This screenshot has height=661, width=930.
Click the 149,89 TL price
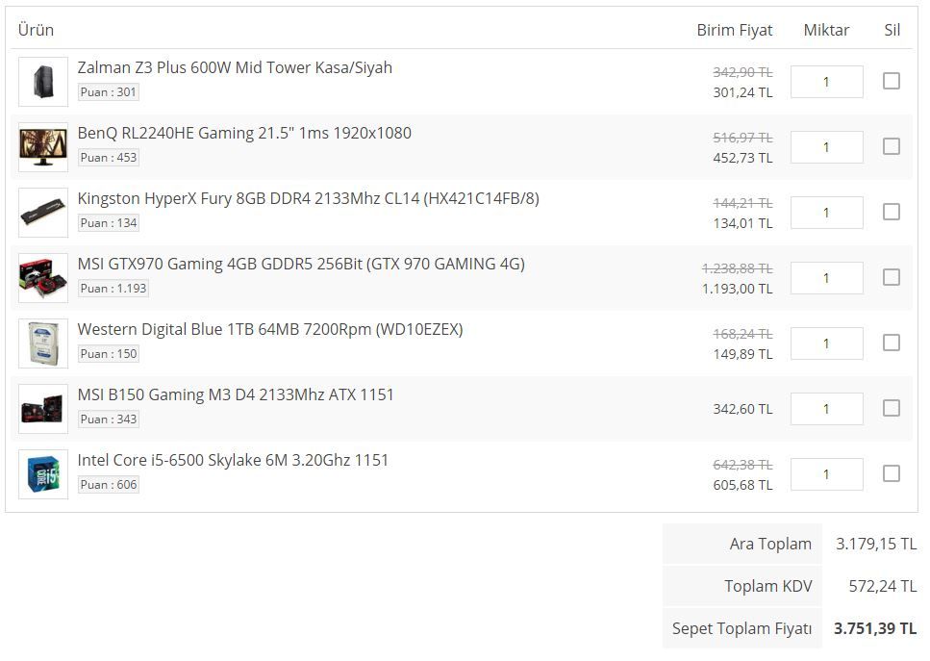[x=742, y=354]
